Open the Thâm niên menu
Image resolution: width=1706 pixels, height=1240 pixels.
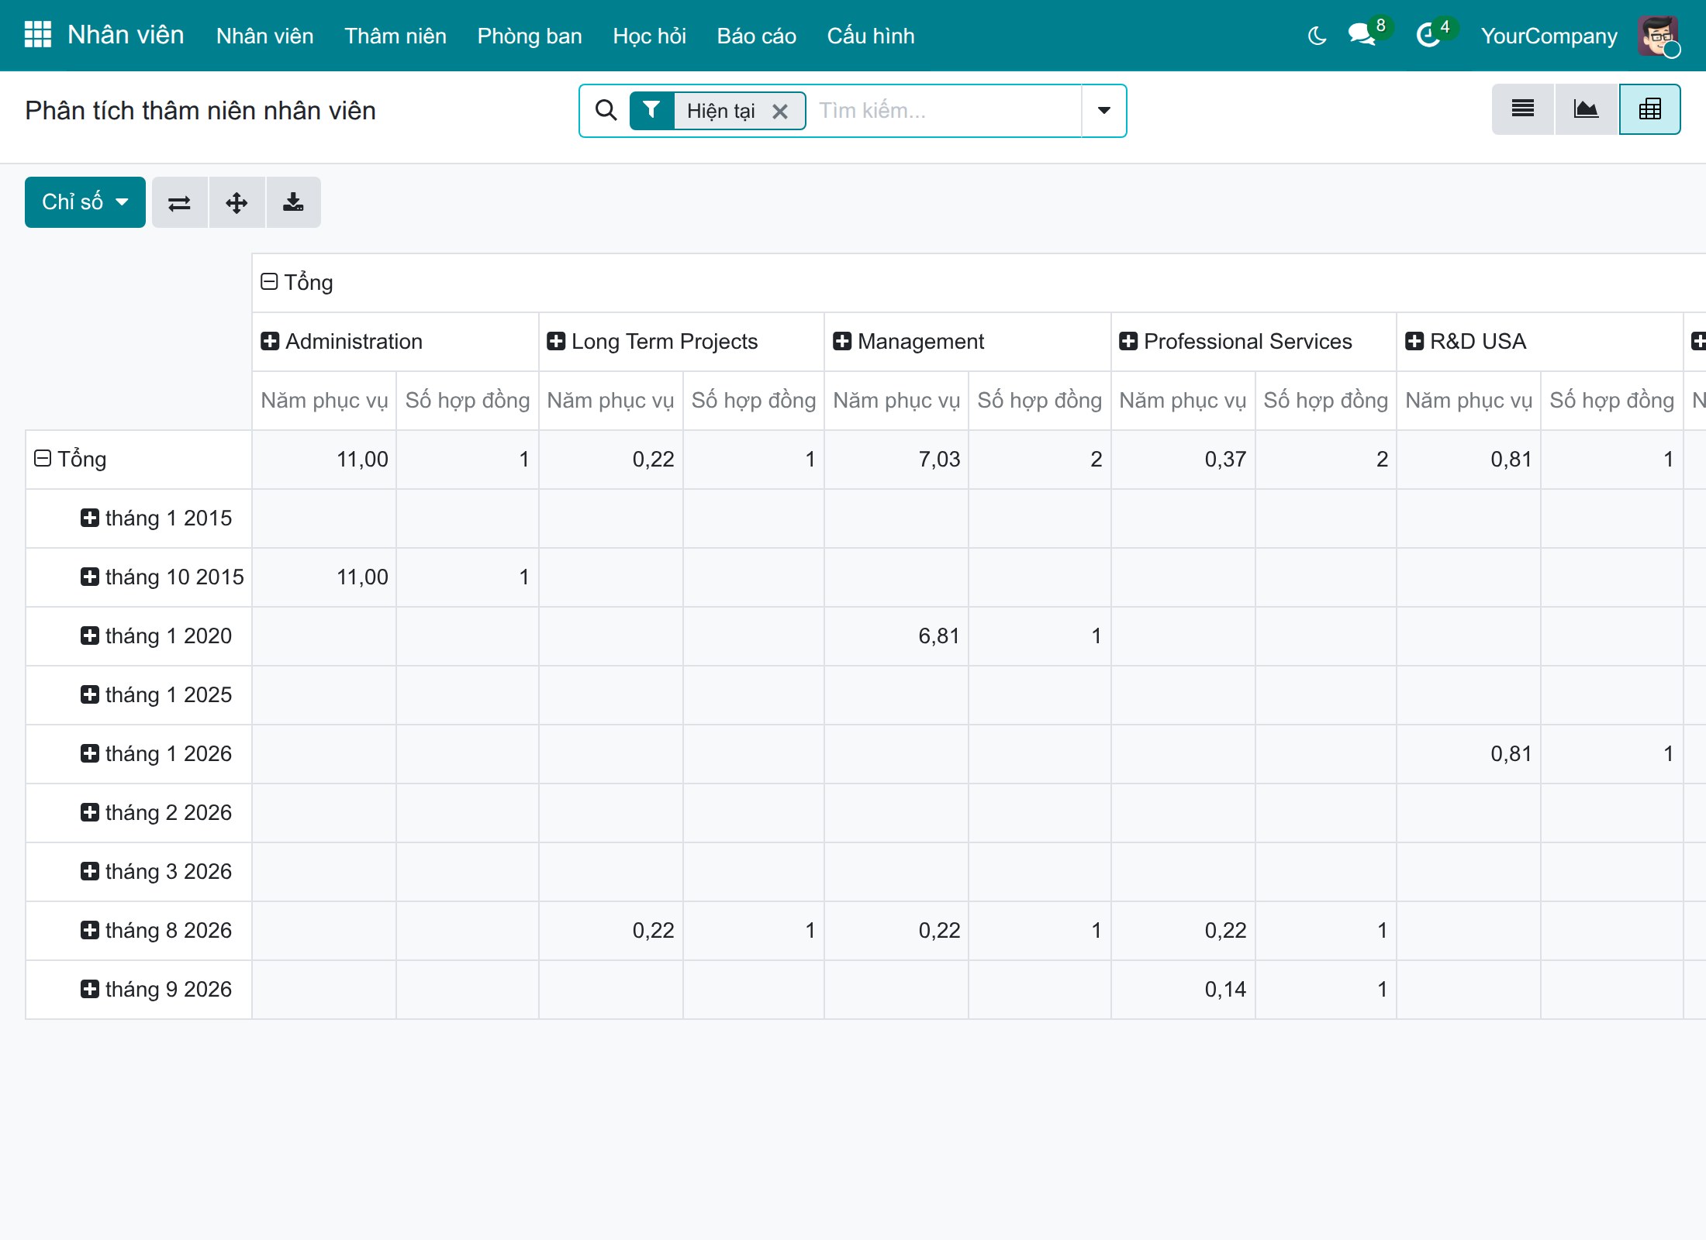tap(395, 36)
